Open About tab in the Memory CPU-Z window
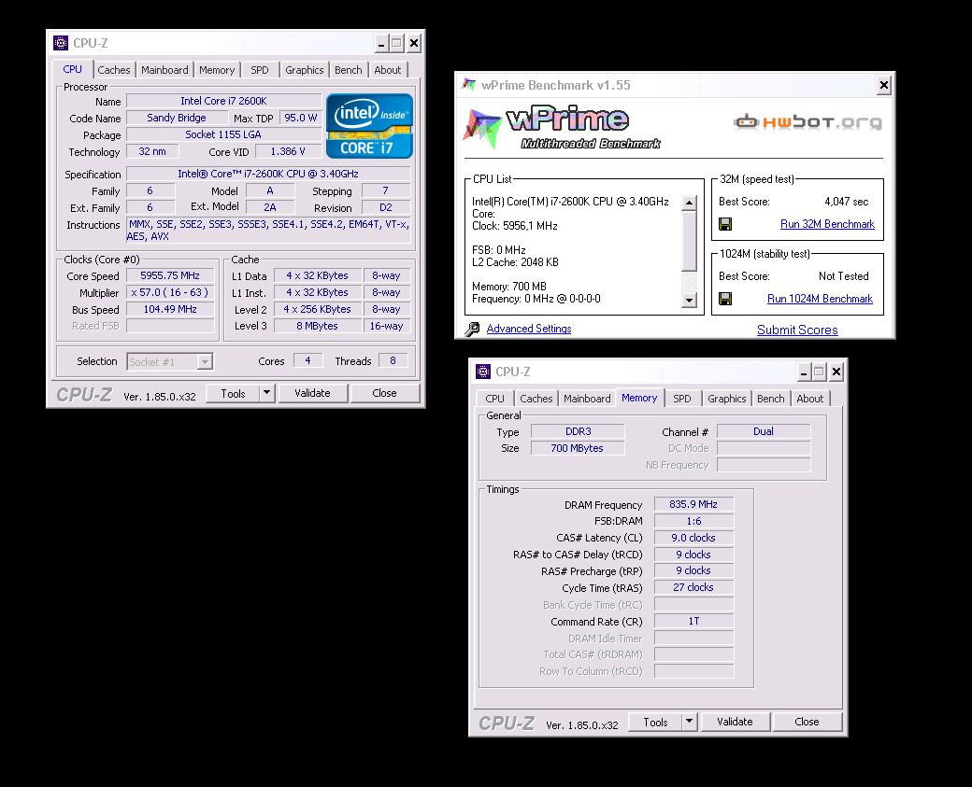 pyautogui.click(x=810, y=399)
